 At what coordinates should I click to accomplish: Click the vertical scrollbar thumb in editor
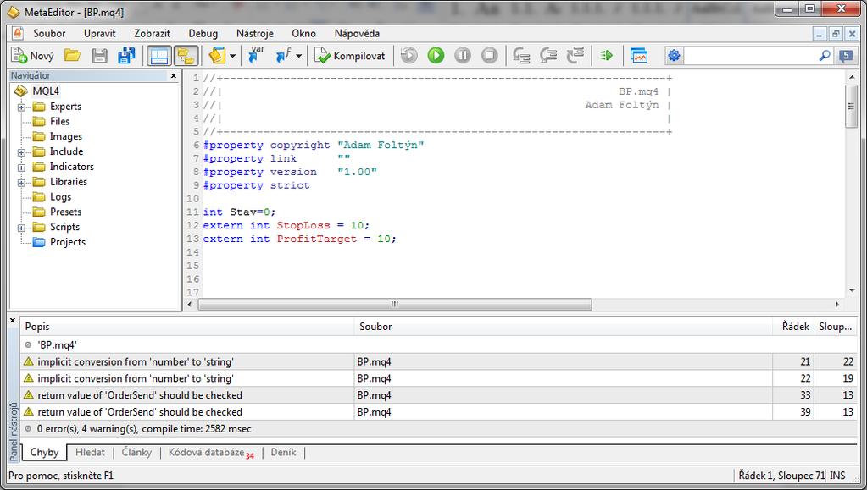click(x=851, y=106)
